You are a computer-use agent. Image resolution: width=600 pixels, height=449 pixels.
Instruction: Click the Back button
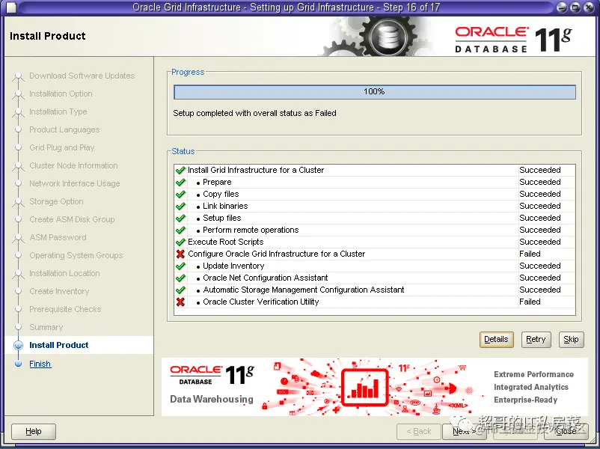(x=419, y=431)
